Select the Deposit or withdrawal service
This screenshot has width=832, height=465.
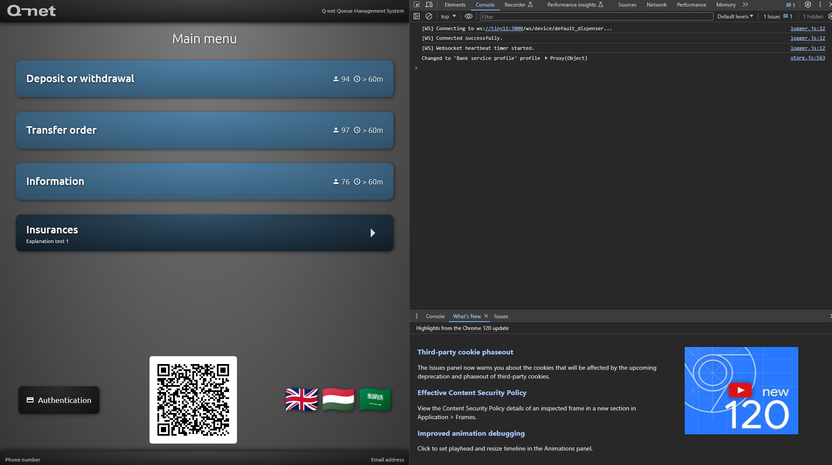pos(205,79)
